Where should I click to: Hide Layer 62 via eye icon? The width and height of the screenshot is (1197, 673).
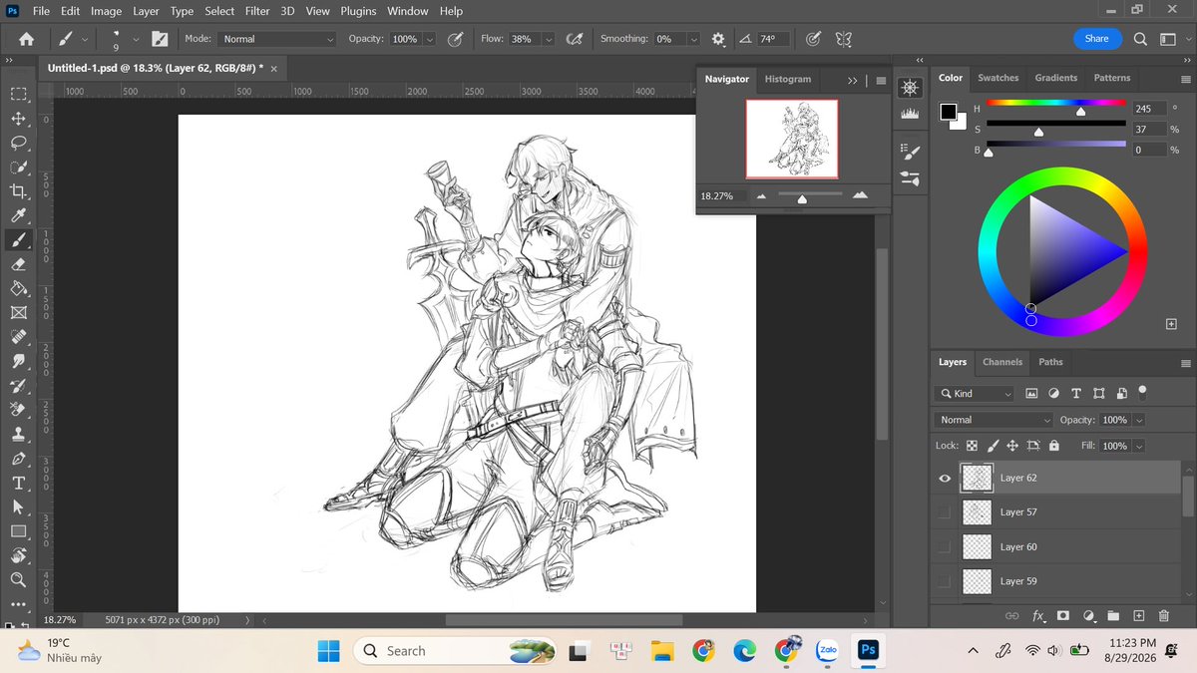pos(945,479)
